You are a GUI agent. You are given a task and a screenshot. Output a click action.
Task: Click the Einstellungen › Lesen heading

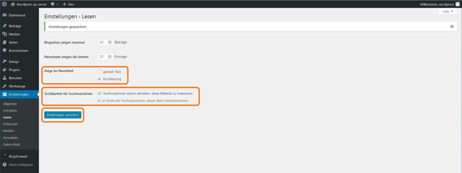(70, 17)
